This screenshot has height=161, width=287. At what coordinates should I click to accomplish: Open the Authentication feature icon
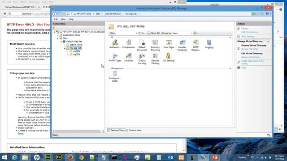115,44
